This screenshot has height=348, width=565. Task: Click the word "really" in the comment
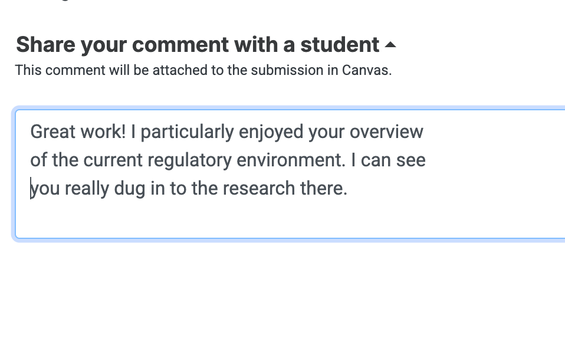click(87, 188)
